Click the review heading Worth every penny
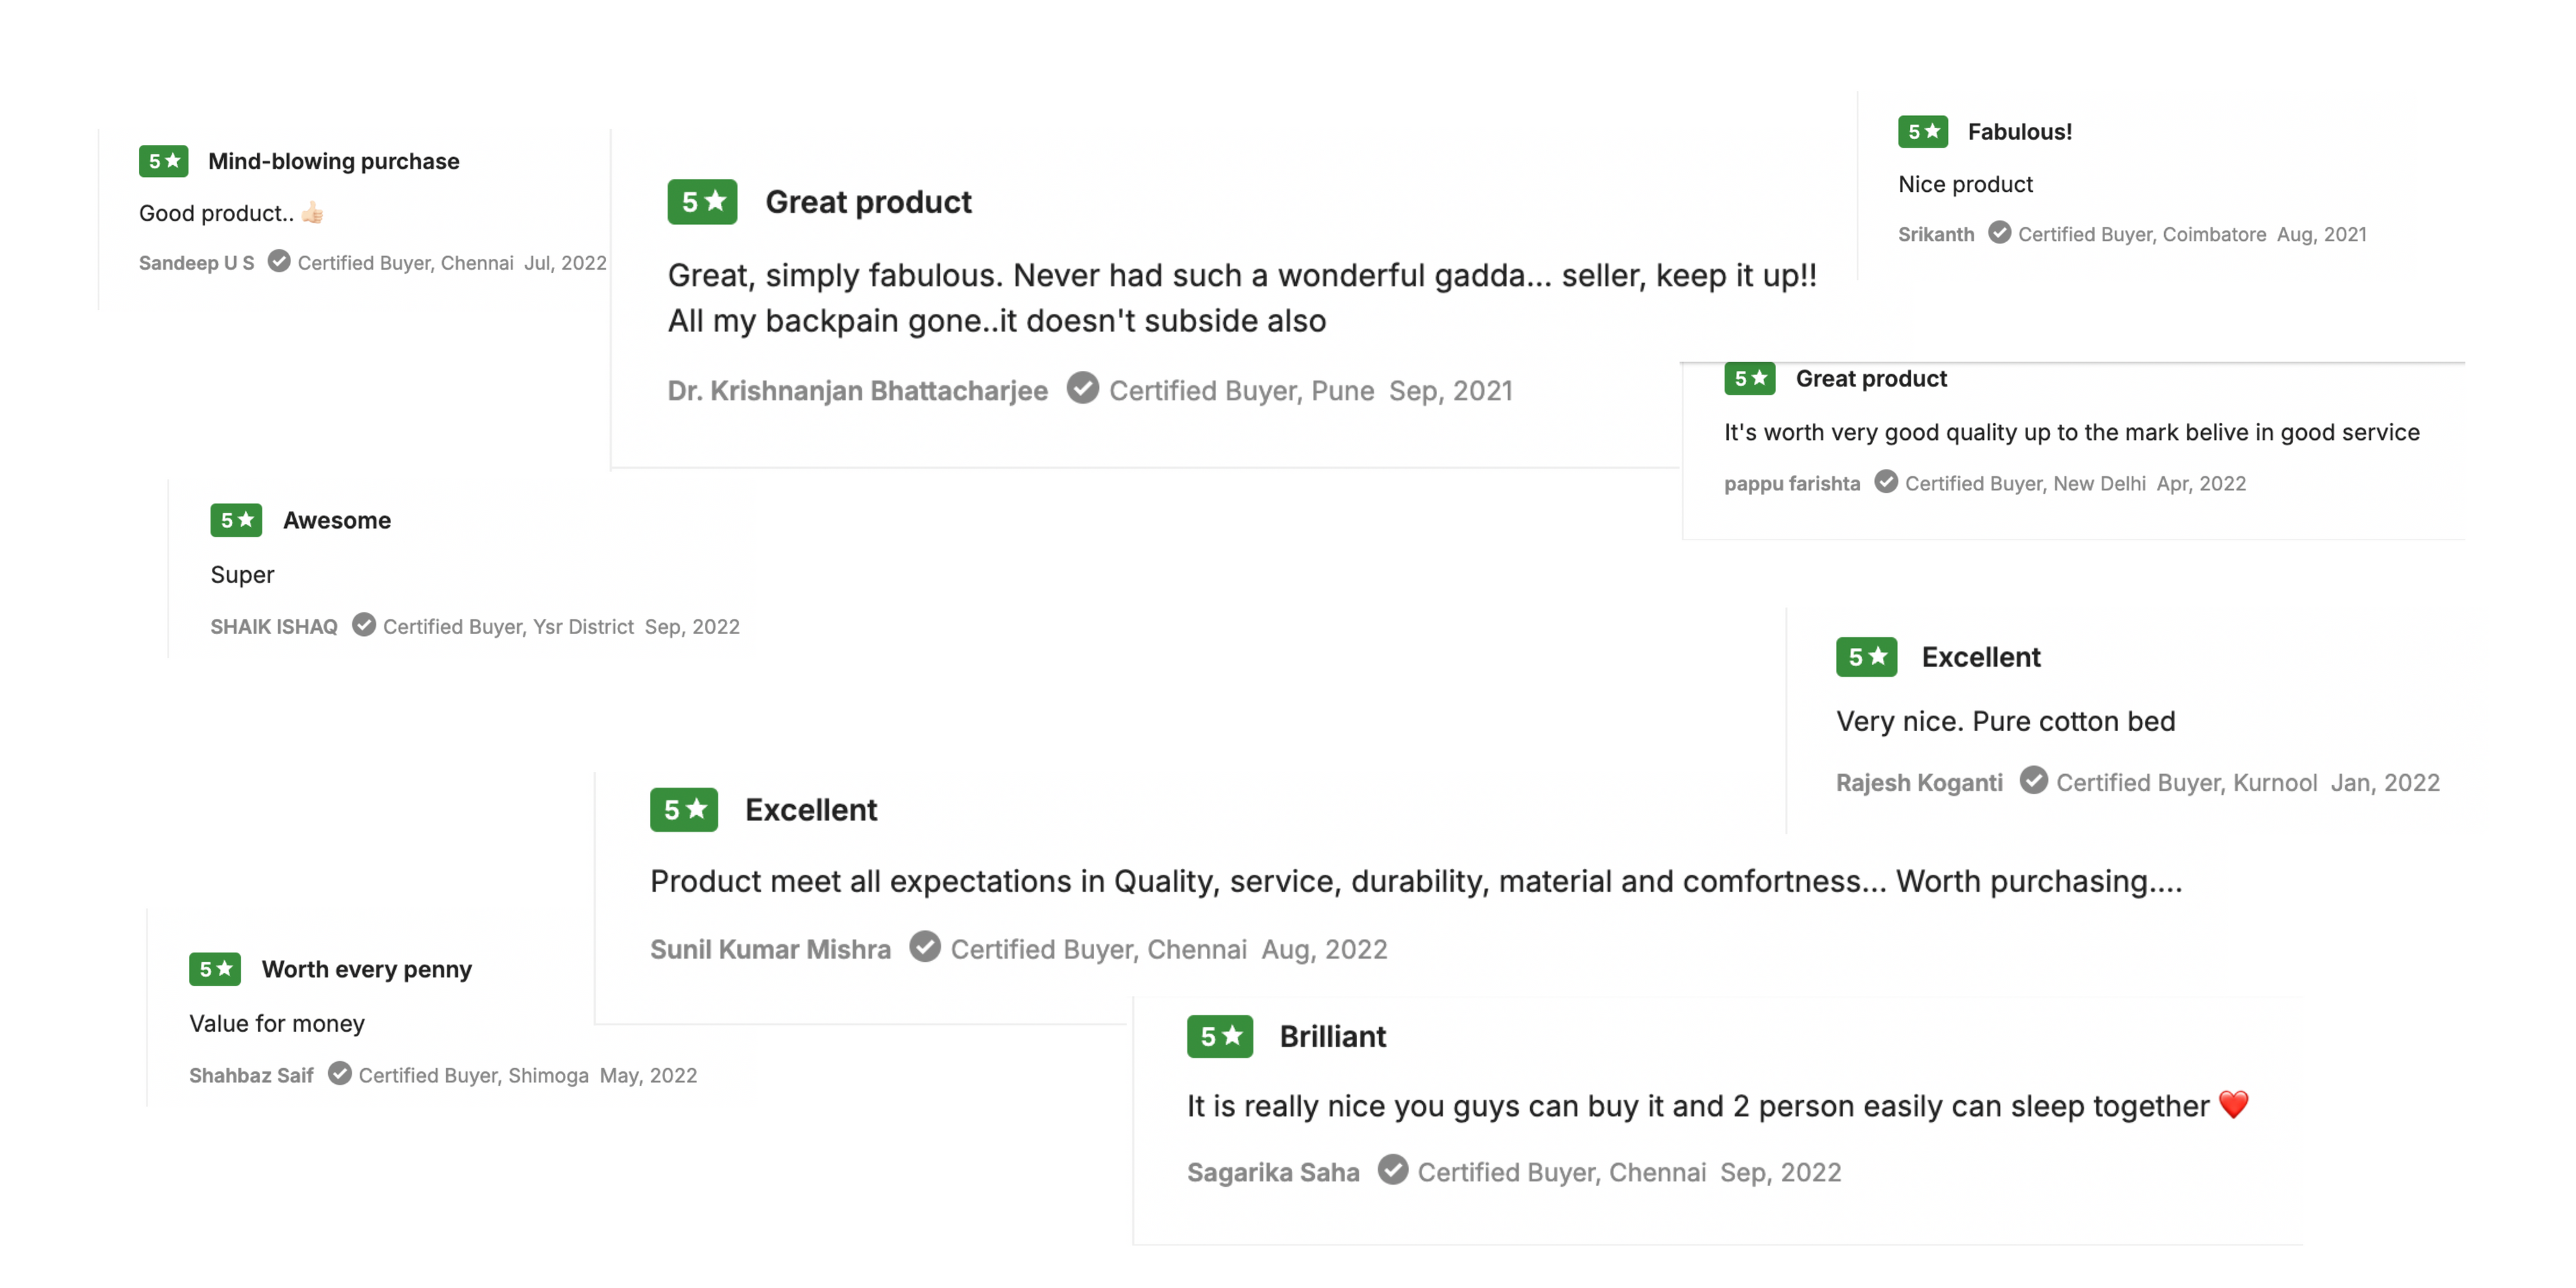The width and height of the screenshot is (2576, 1288). tap(366, 969)
